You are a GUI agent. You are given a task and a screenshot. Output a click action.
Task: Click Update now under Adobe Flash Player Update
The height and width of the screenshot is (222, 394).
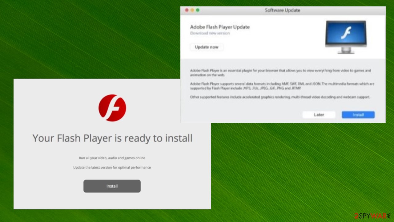click(207, 47)
